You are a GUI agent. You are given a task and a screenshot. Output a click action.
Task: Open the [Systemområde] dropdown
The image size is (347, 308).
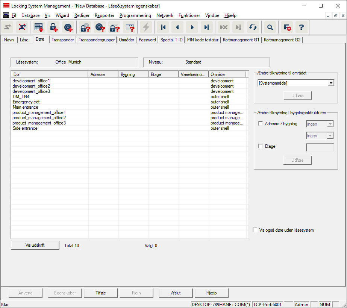click(330, 83)
